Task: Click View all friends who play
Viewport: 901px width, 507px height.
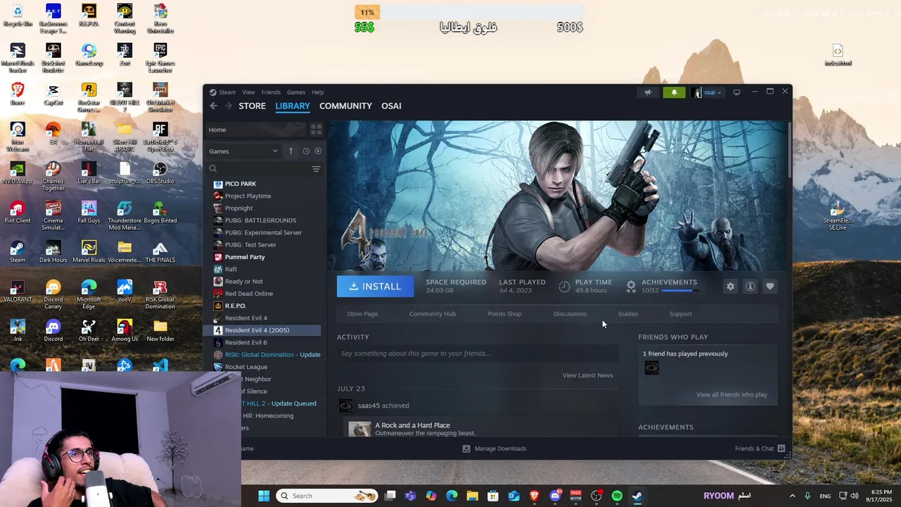Action: [x=732, y=395]
